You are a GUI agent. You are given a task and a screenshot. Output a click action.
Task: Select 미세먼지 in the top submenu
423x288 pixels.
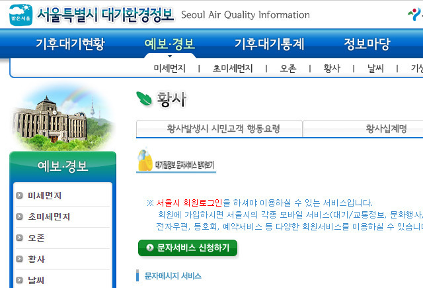pyautogui.click(x=170, y=68)
